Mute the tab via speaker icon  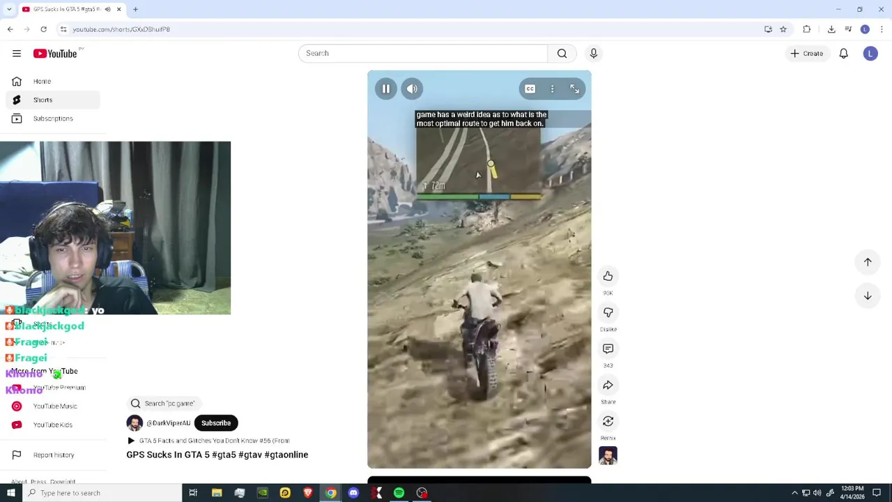point(107,9)
